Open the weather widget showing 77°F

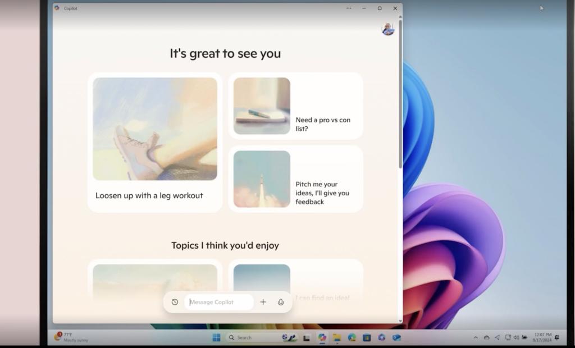71,337
